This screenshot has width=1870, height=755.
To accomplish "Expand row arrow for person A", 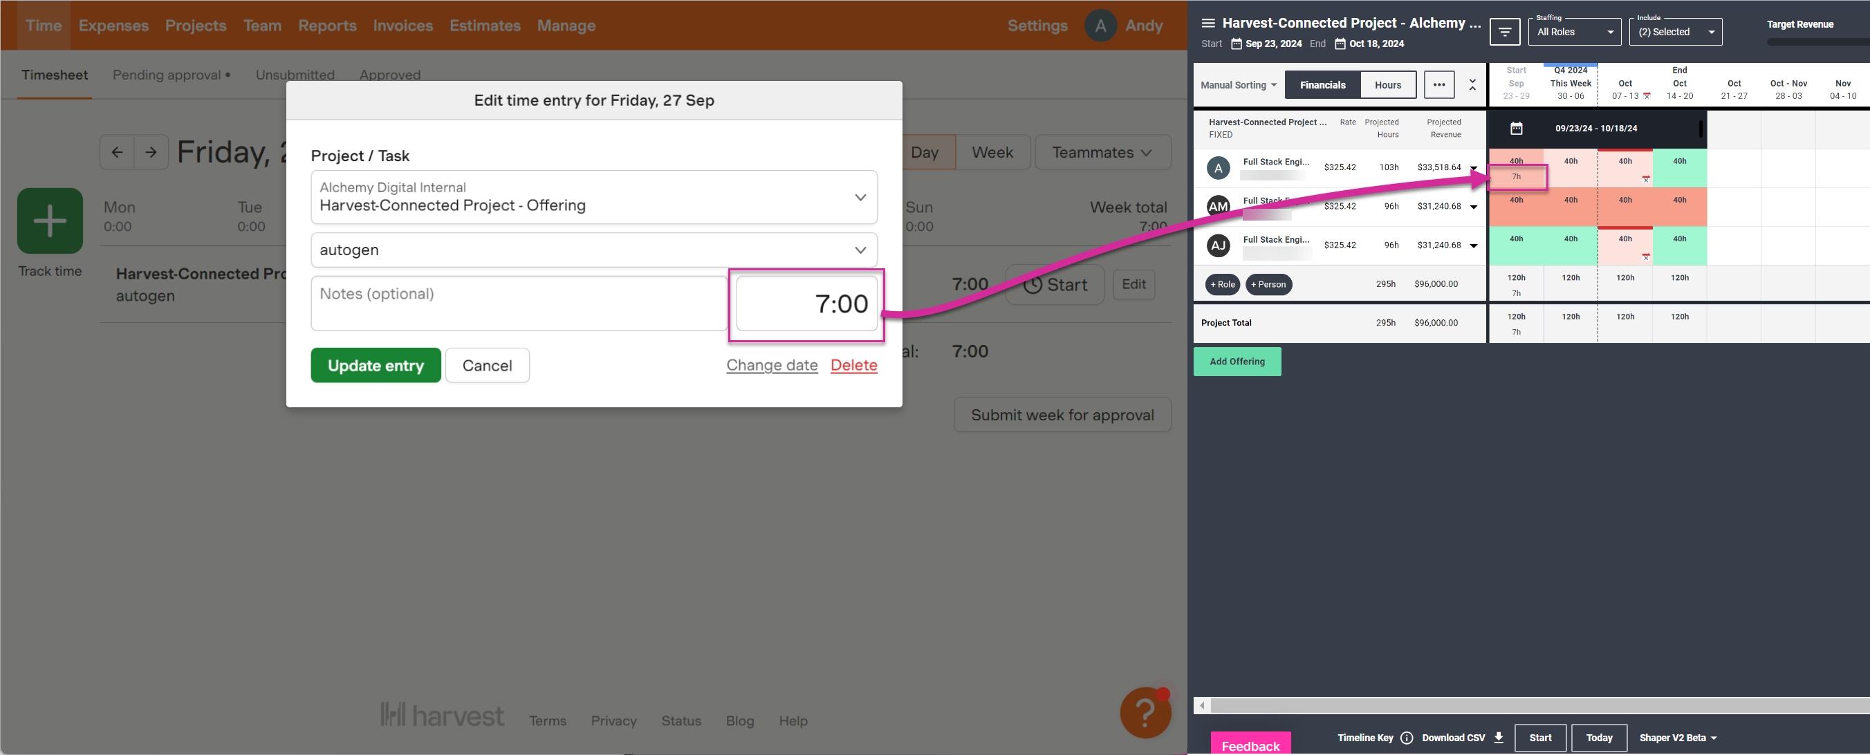I will pos(1474,169).
